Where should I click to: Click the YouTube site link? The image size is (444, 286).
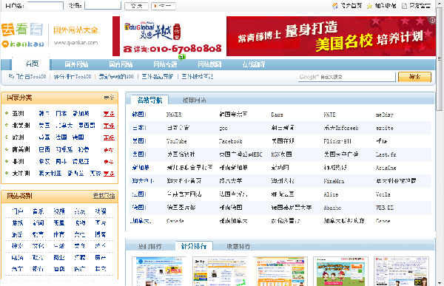coord(177,141)
